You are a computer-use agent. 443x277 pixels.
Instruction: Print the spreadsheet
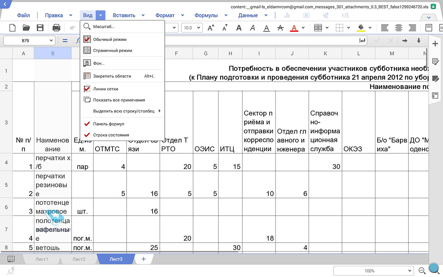[x=56, y=28]
